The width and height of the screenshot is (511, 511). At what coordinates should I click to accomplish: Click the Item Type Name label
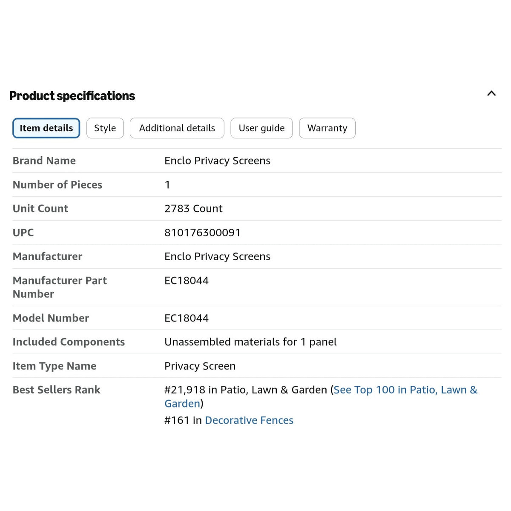[55, 366]
